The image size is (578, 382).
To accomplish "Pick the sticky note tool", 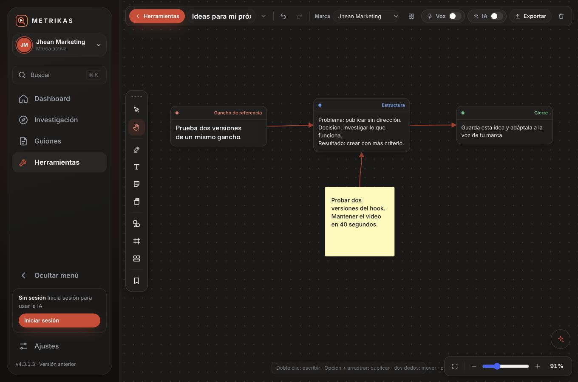I will (x=136, y=184).
